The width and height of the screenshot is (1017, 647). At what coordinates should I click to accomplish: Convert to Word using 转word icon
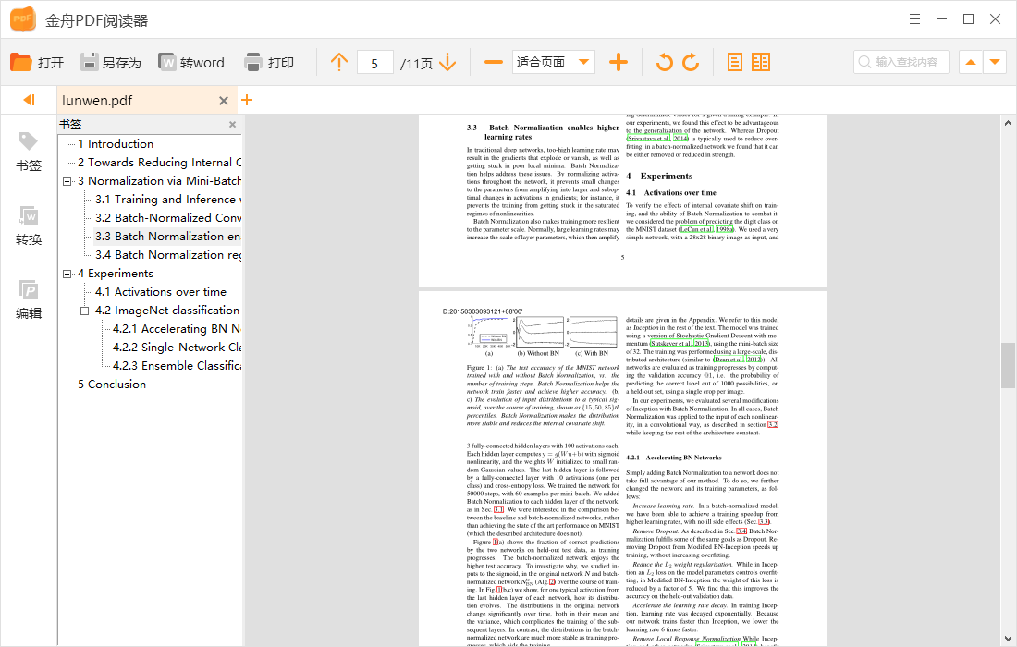click(x=167, y=62)
